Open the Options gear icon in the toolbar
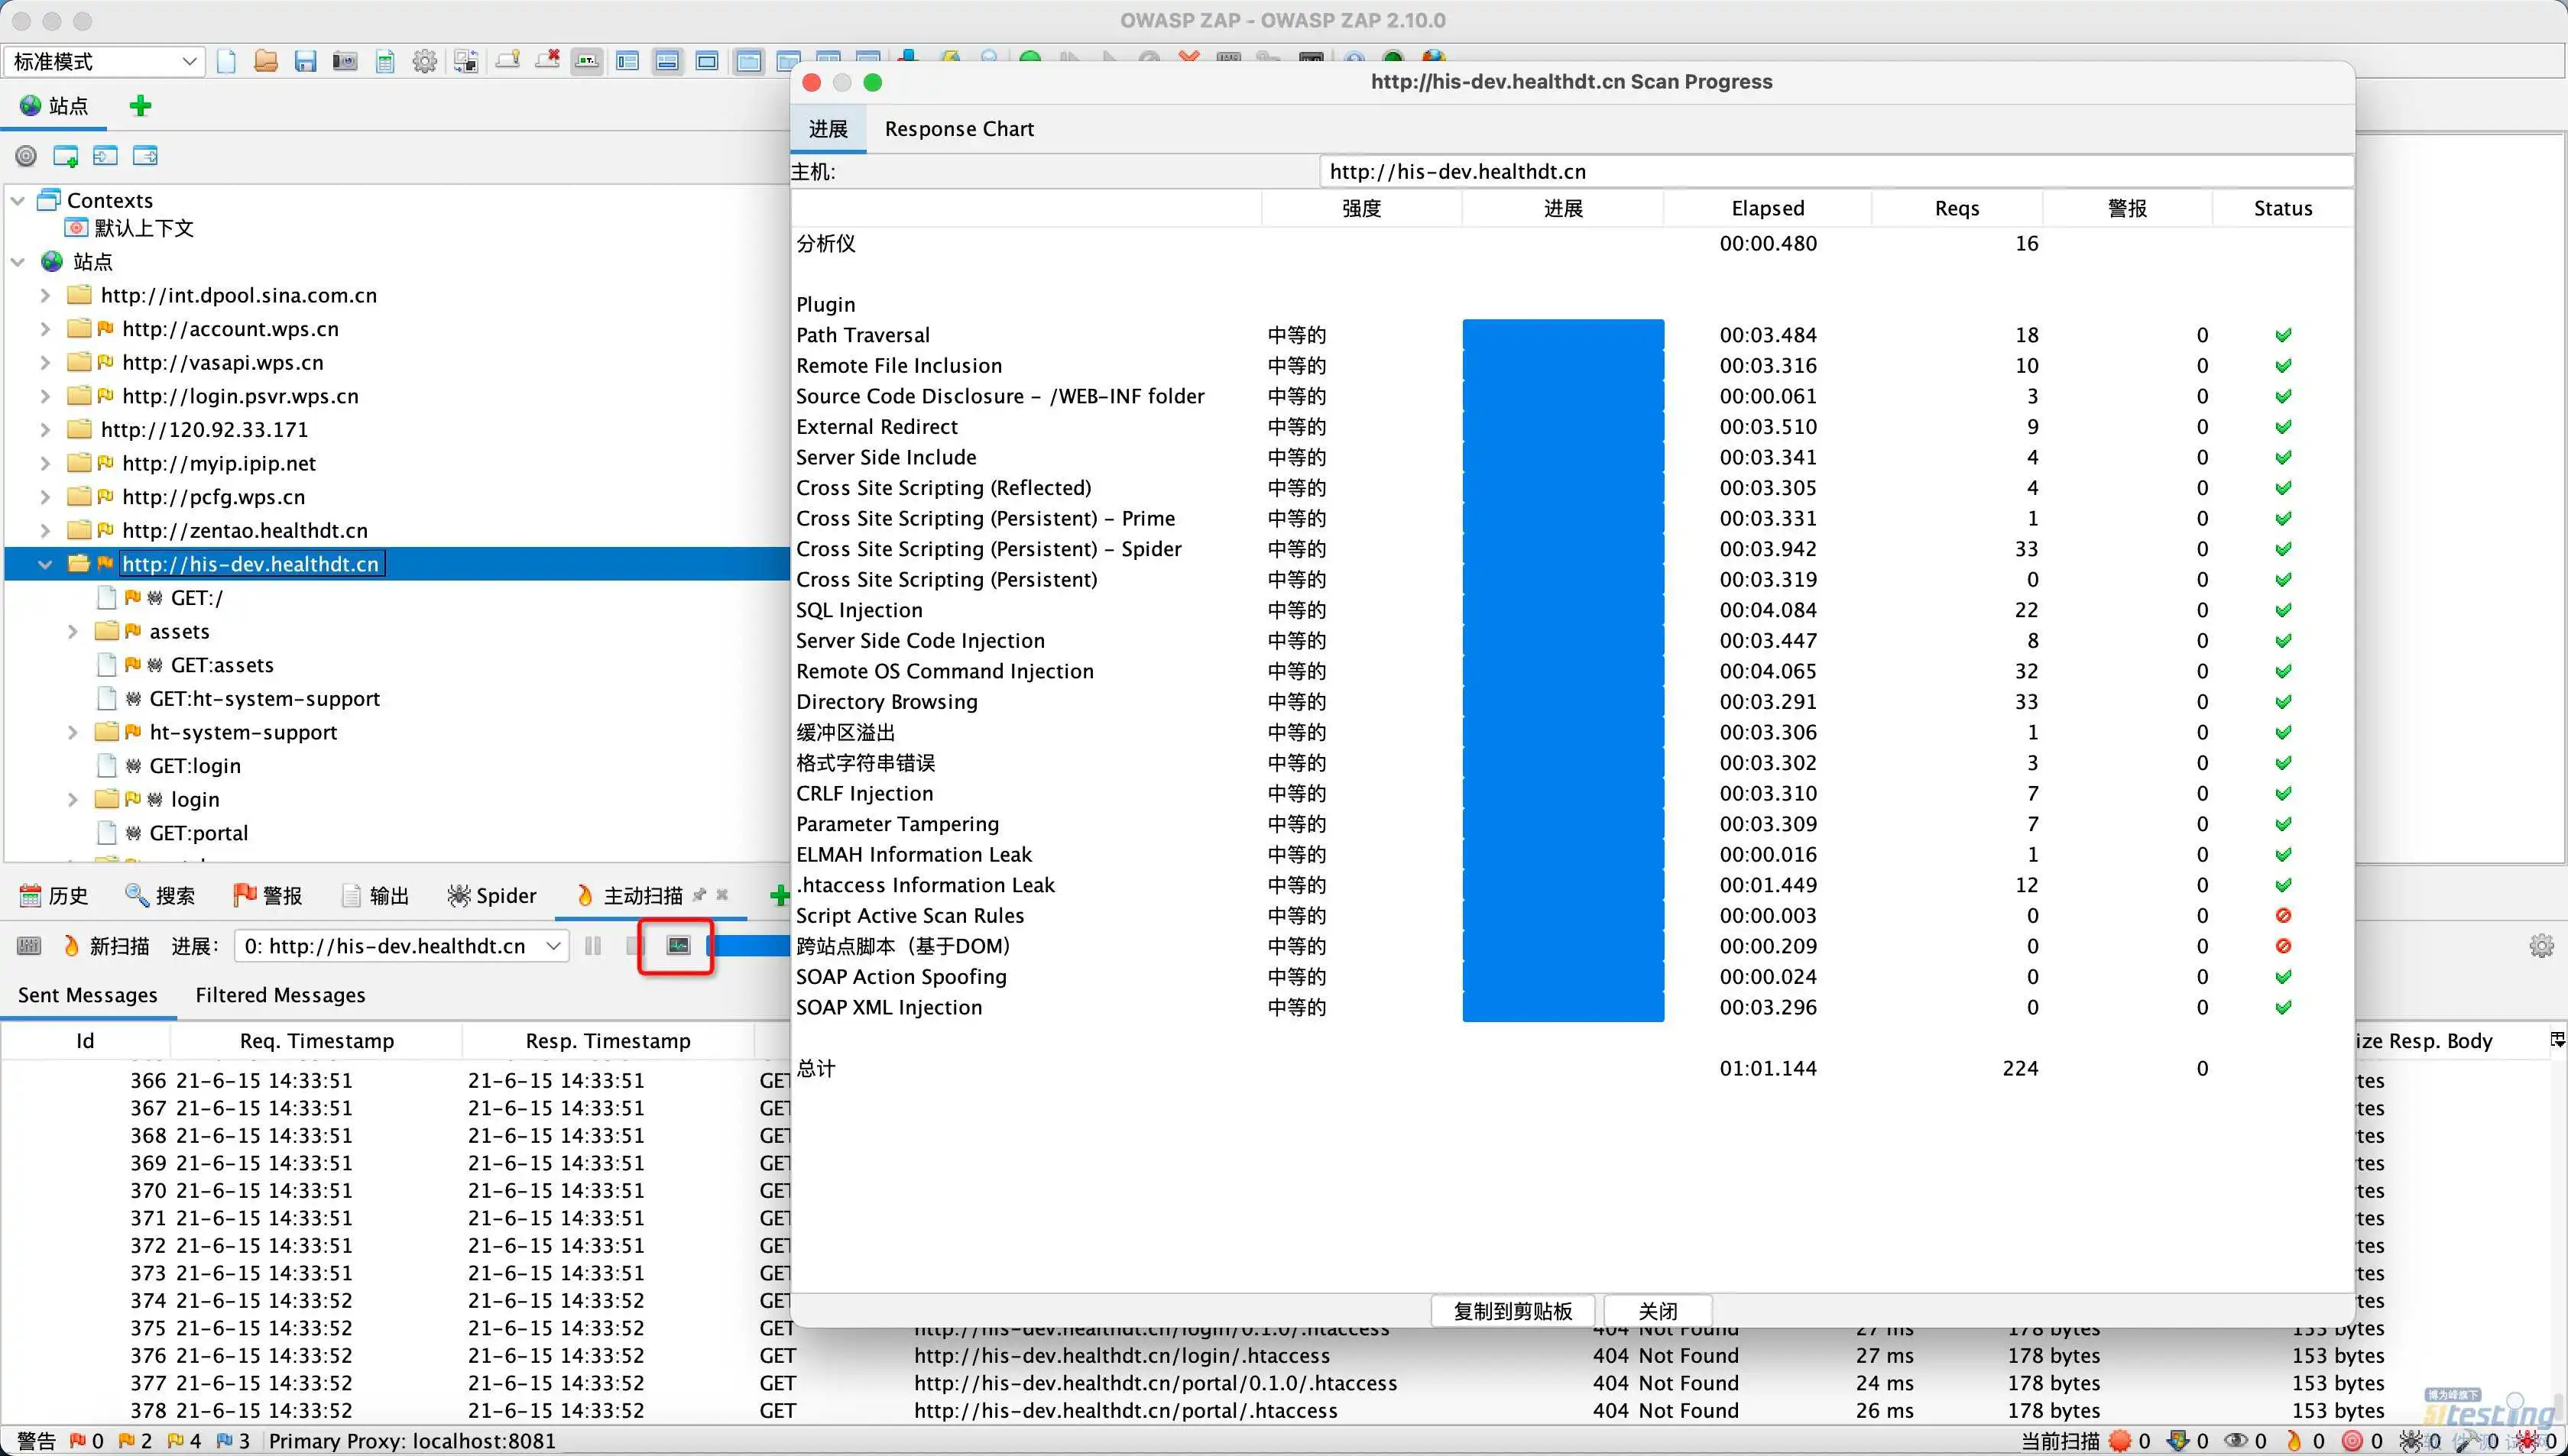Screen dimensions: 2568x1456 (x=424, y=62)
